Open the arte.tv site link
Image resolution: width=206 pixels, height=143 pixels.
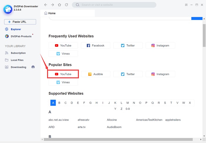click(x=82, y=127)
